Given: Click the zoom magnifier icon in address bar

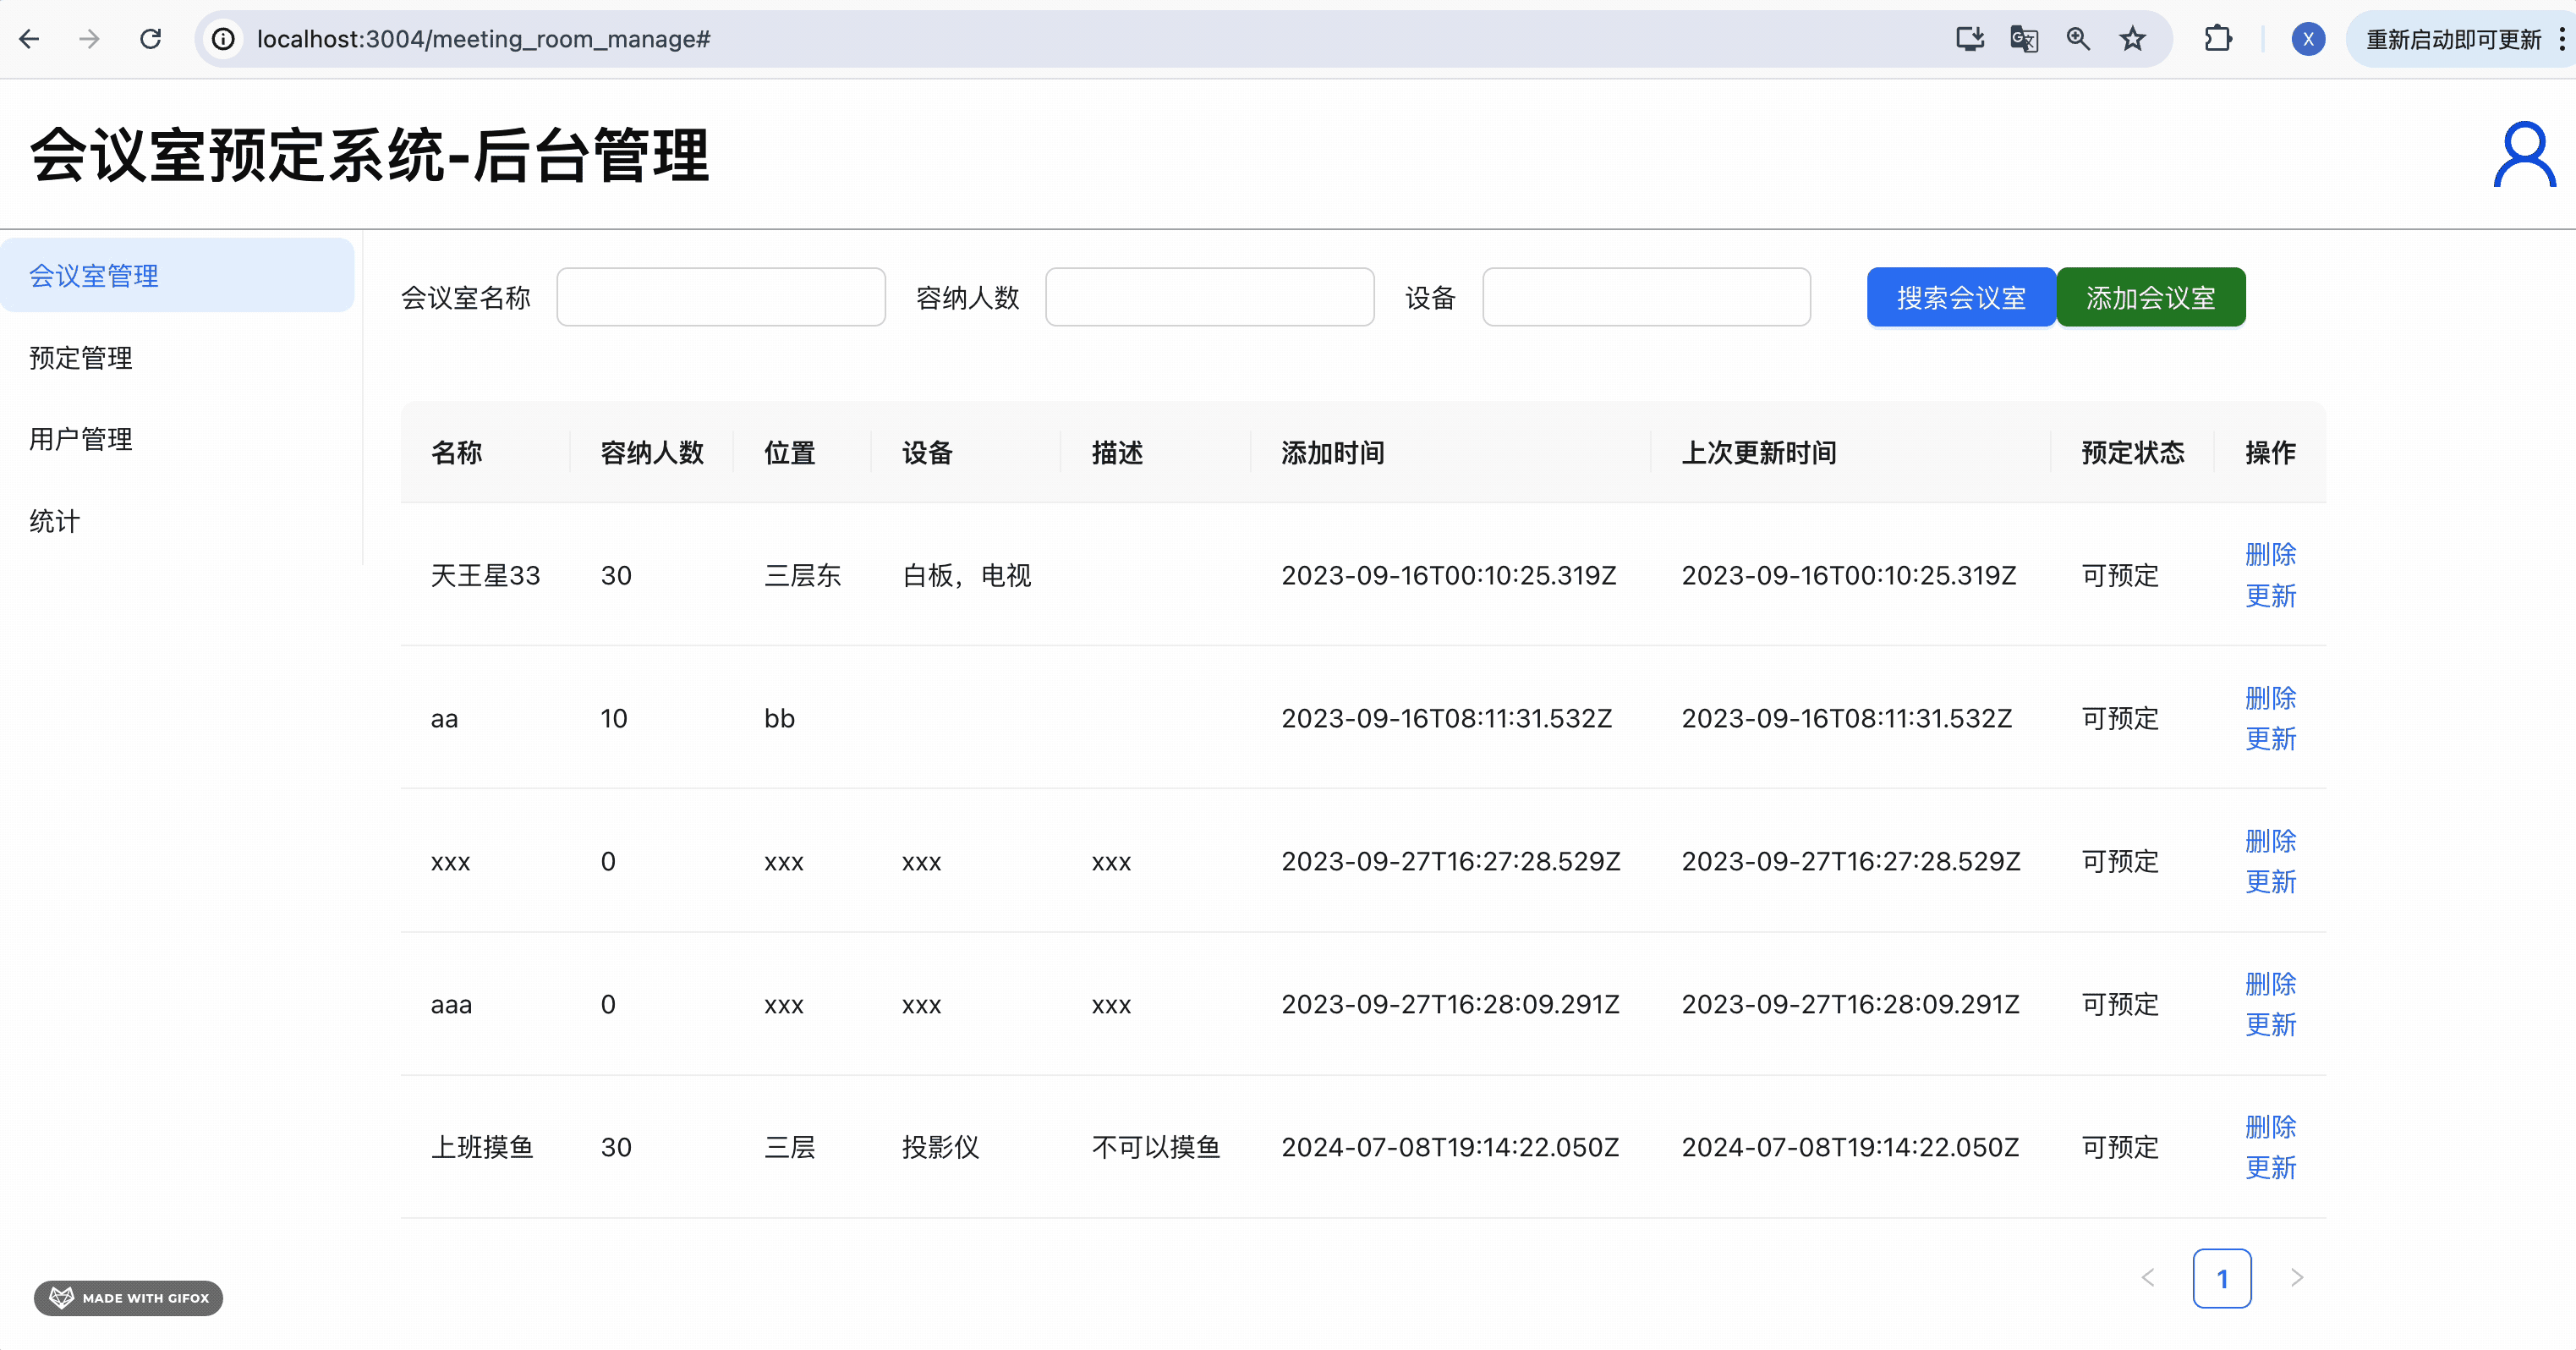Looking at the screenshot, I should (x=2078, y=39).
